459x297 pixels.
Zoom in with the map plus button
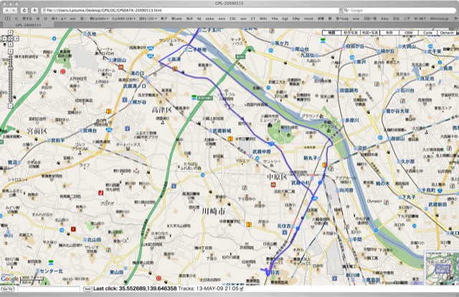[10, 52]
